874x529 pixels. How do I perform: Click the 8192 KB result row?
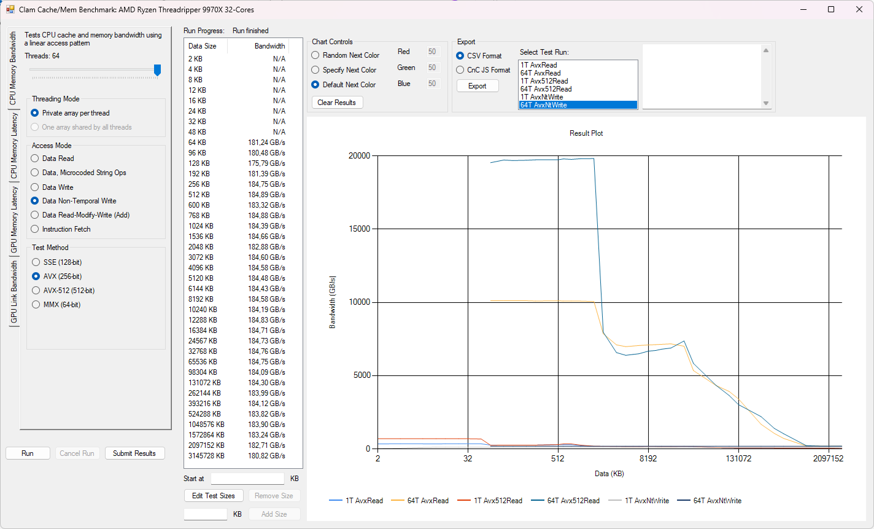pyautogui.click(x=237, y=299)
